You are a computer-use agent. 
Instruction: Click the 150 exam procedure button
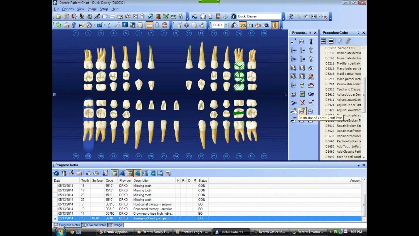[293, 59]
